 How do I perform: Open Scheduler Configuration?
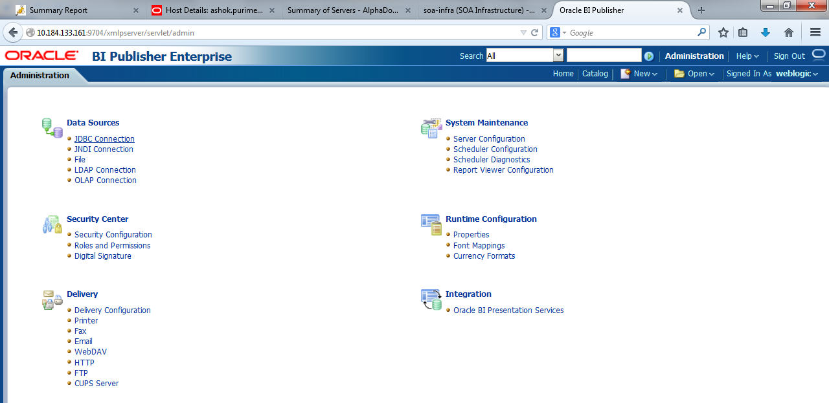click(x=495, y=149)
